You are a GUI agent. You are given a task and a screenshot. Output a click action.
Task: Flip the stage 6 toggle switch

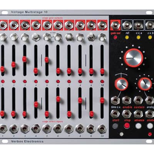click(x=58, y=37)
